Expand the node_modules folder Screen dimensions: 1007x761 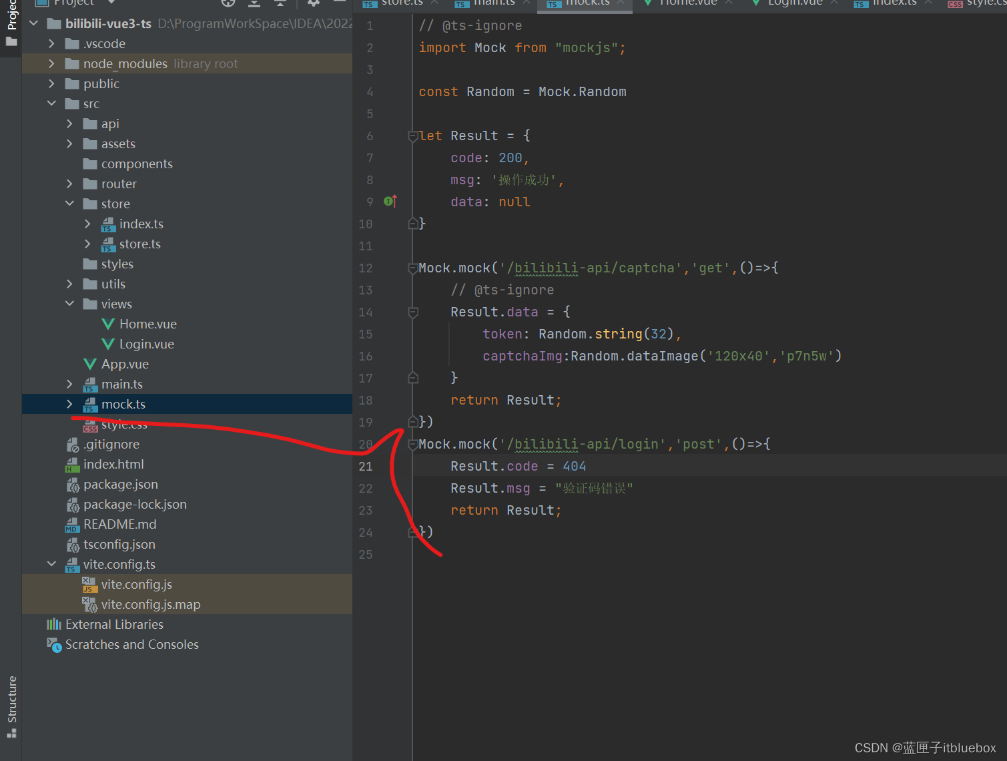pyautogui.click(x=51, y=64)
